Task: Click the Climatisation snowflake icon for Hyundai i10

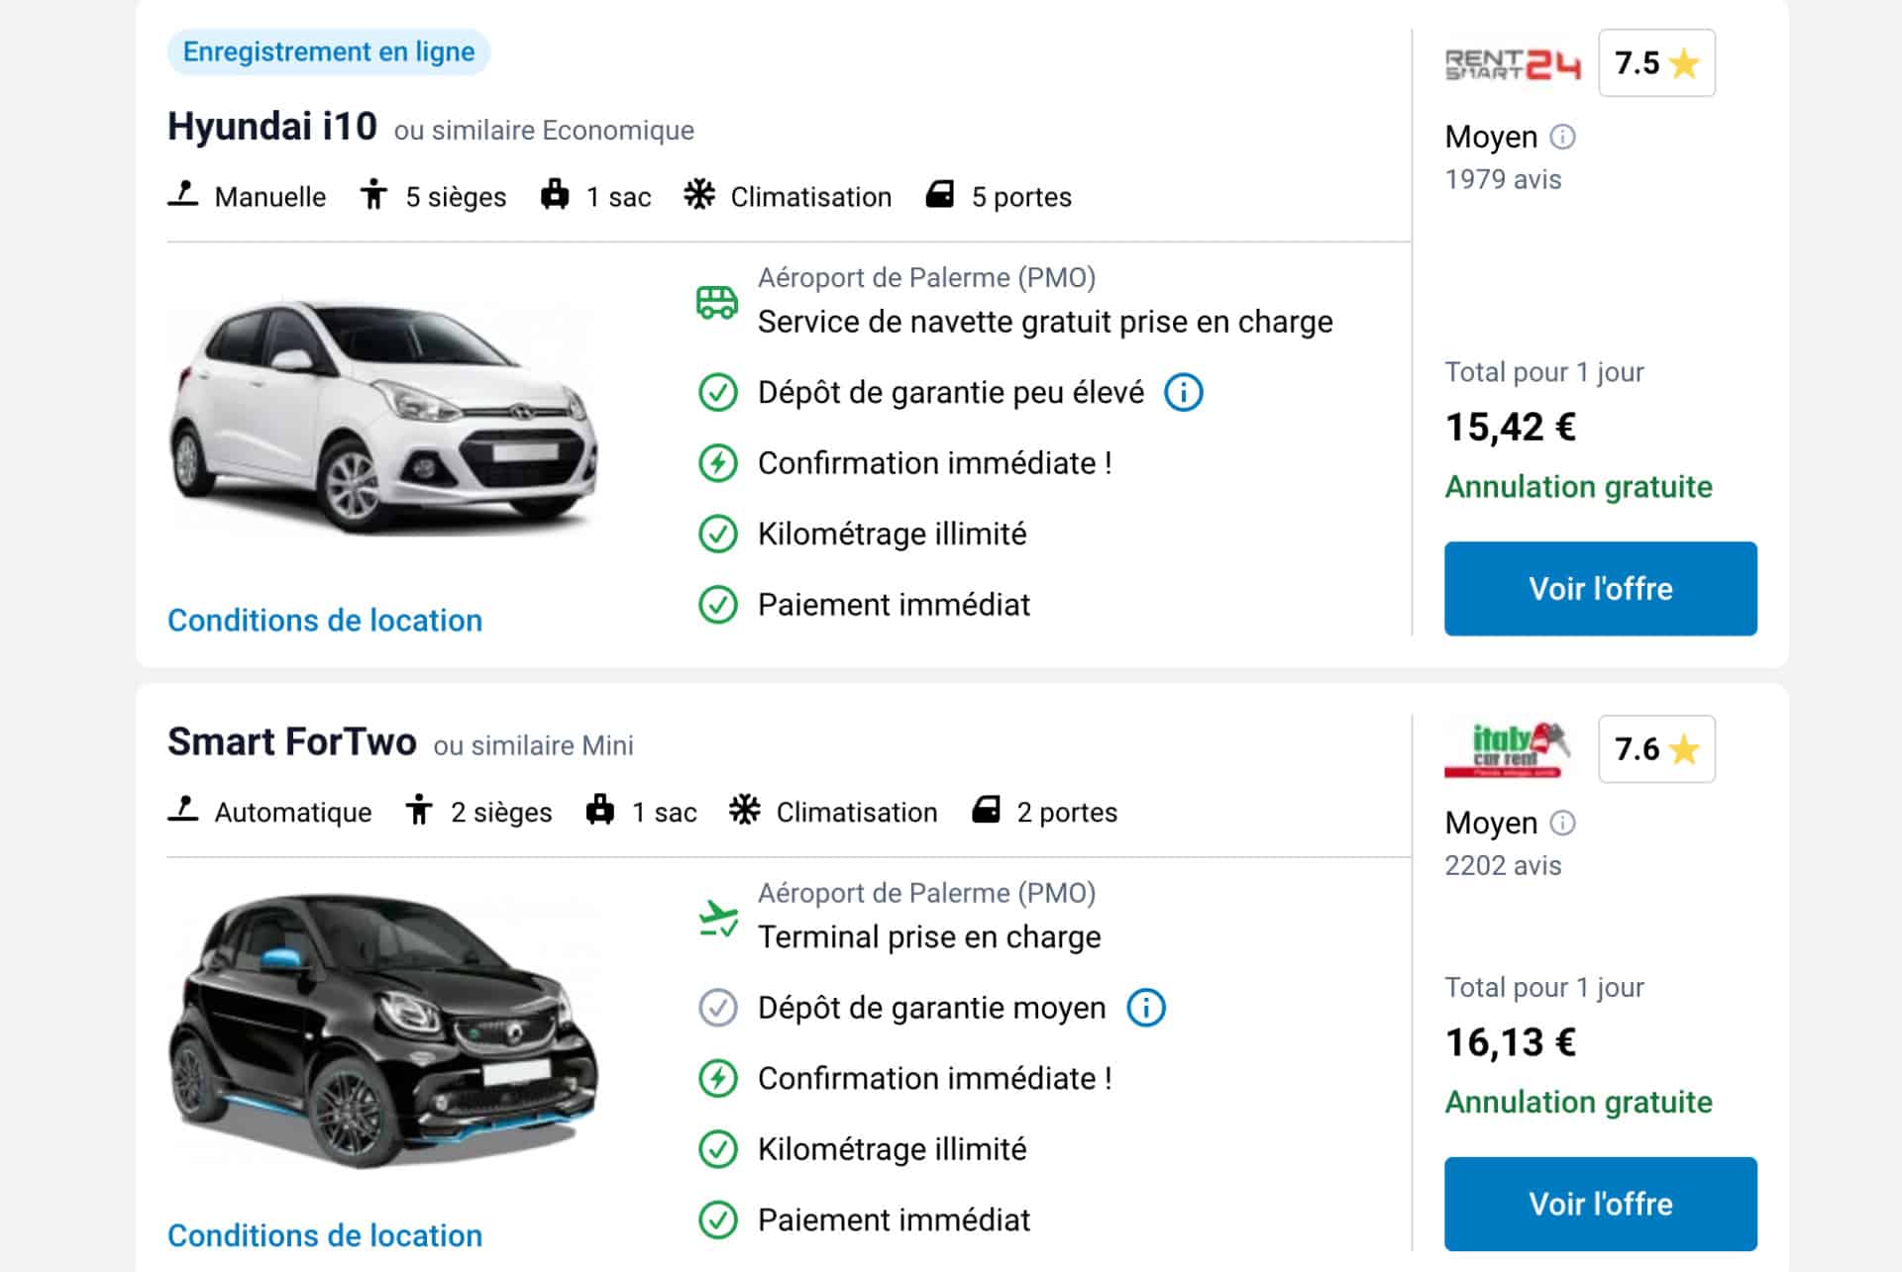Action: [x=699, y=195]
